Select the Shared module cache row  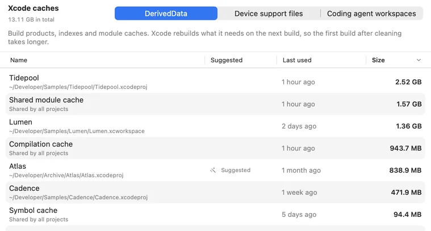coord(216,104)
